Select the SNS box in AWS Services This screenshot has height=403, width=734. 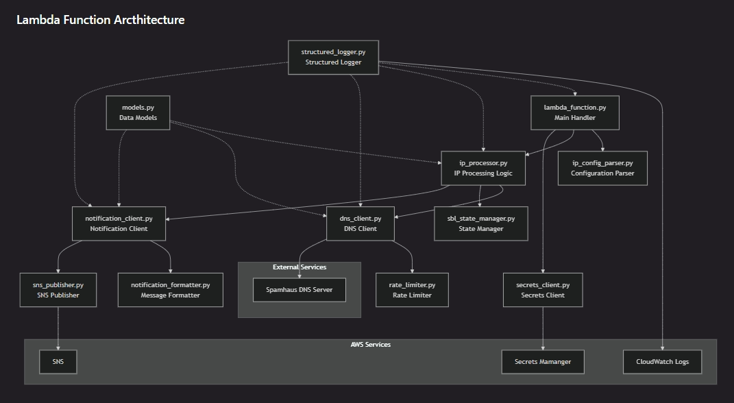pyautogui.click(x=58, y=361)
